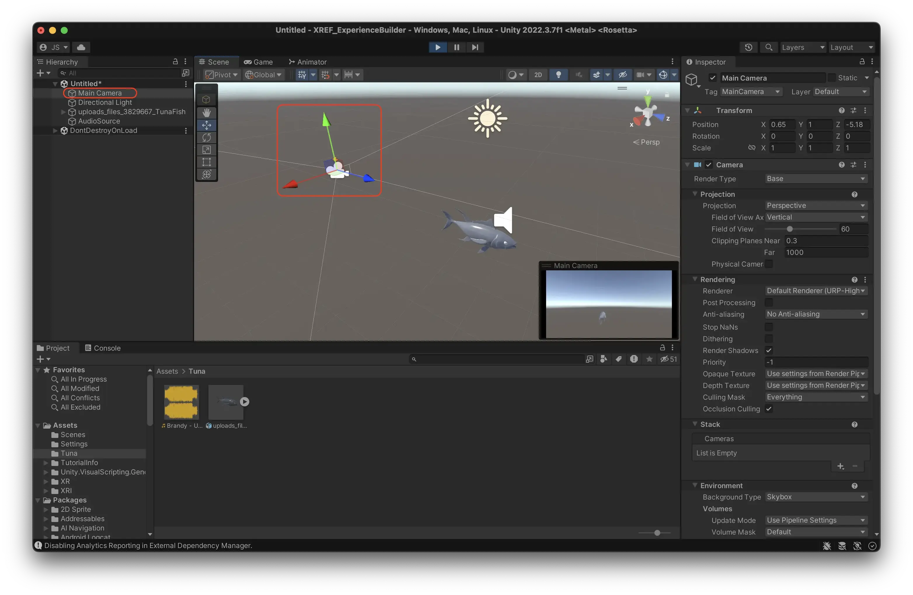The width and height of the screenshot is (913, 595).
Task: Switch to the Console tab
Action: [x=103, y=348]
